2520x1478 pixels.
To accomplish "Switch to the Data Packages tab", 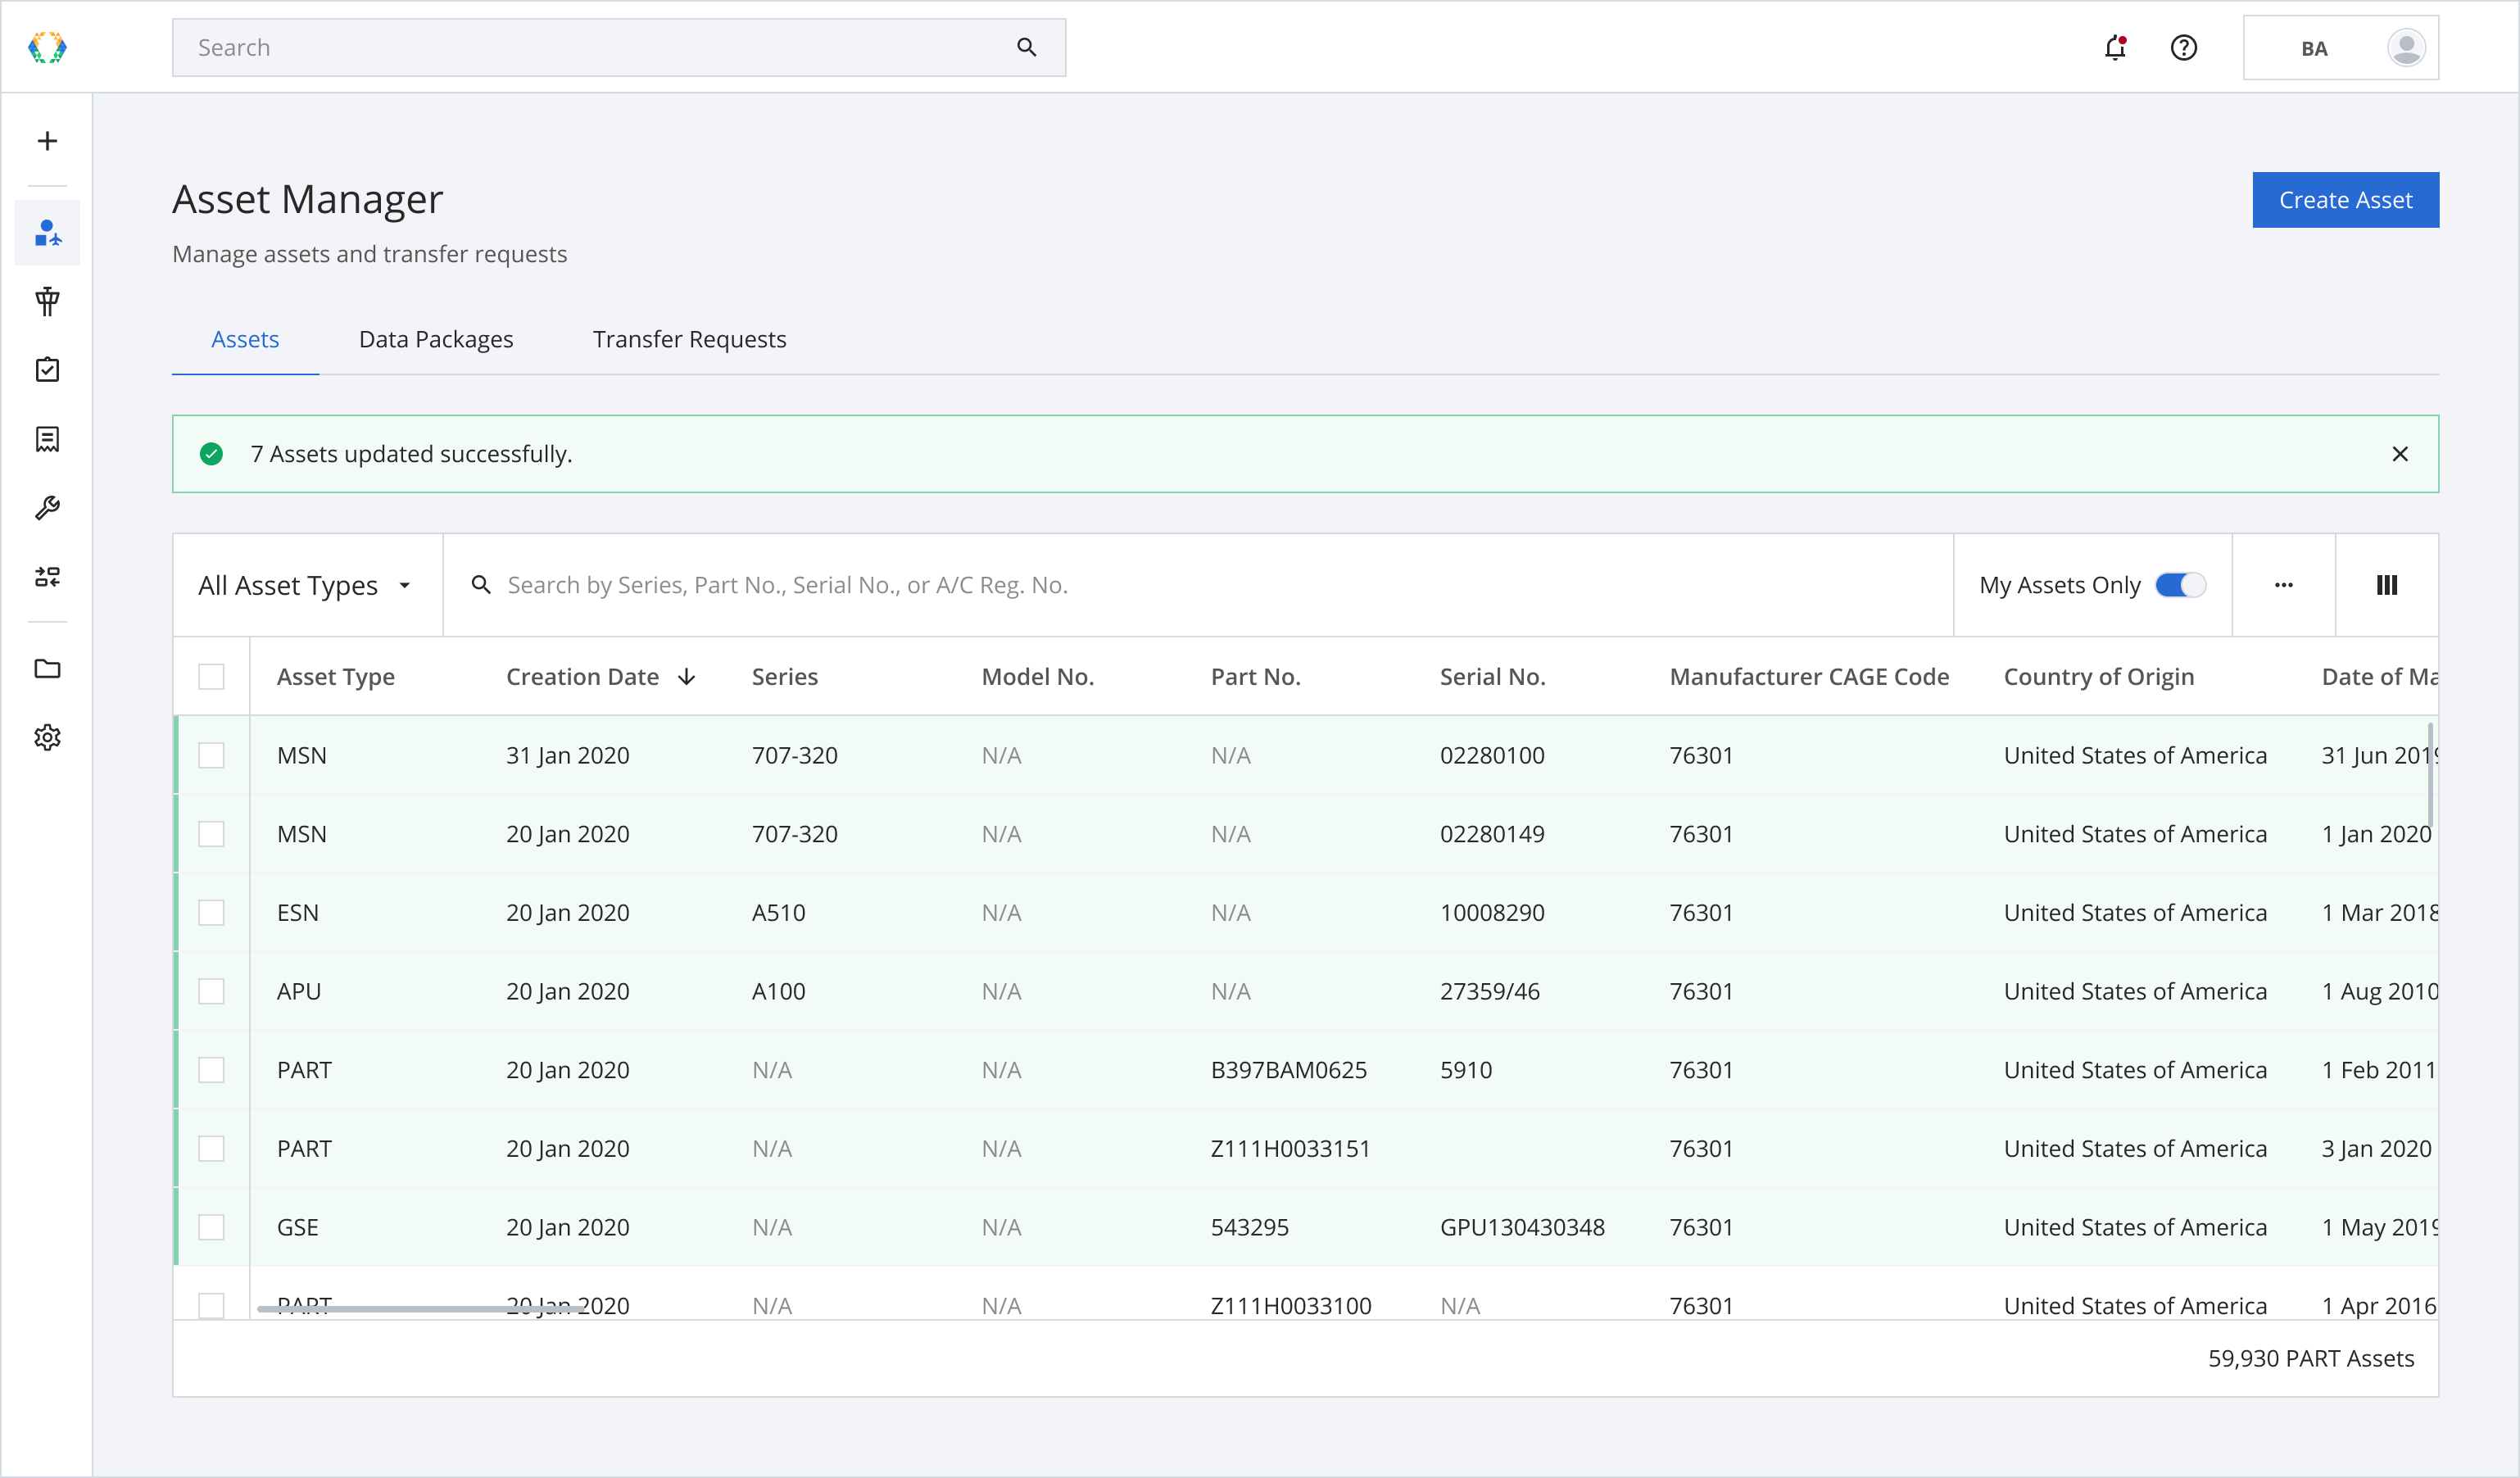I will [436, 339].
